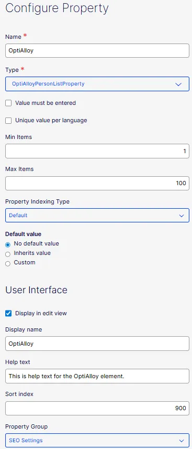Click the Property Group dropdown chevron
Screen dimensions: 192x449
(182, 441)
